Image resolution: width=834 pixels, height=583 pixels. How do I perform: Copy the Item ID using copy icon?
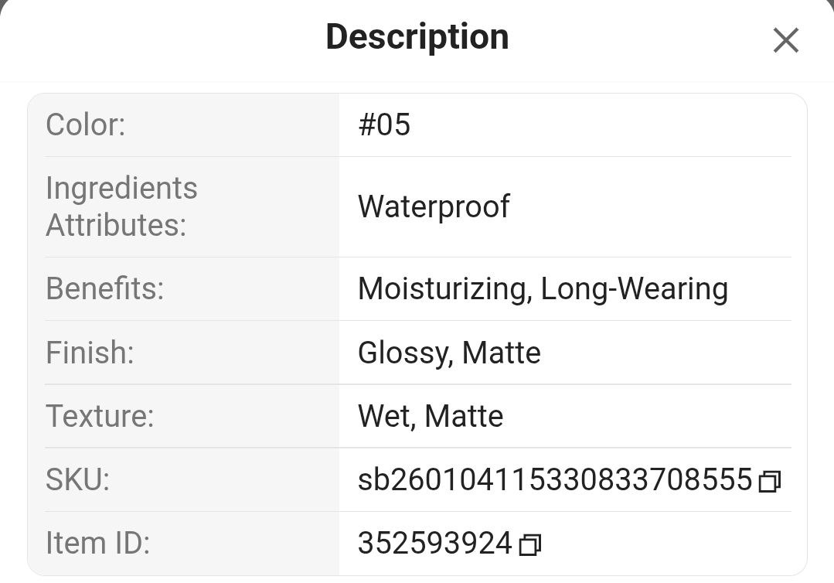pos(529,545)
